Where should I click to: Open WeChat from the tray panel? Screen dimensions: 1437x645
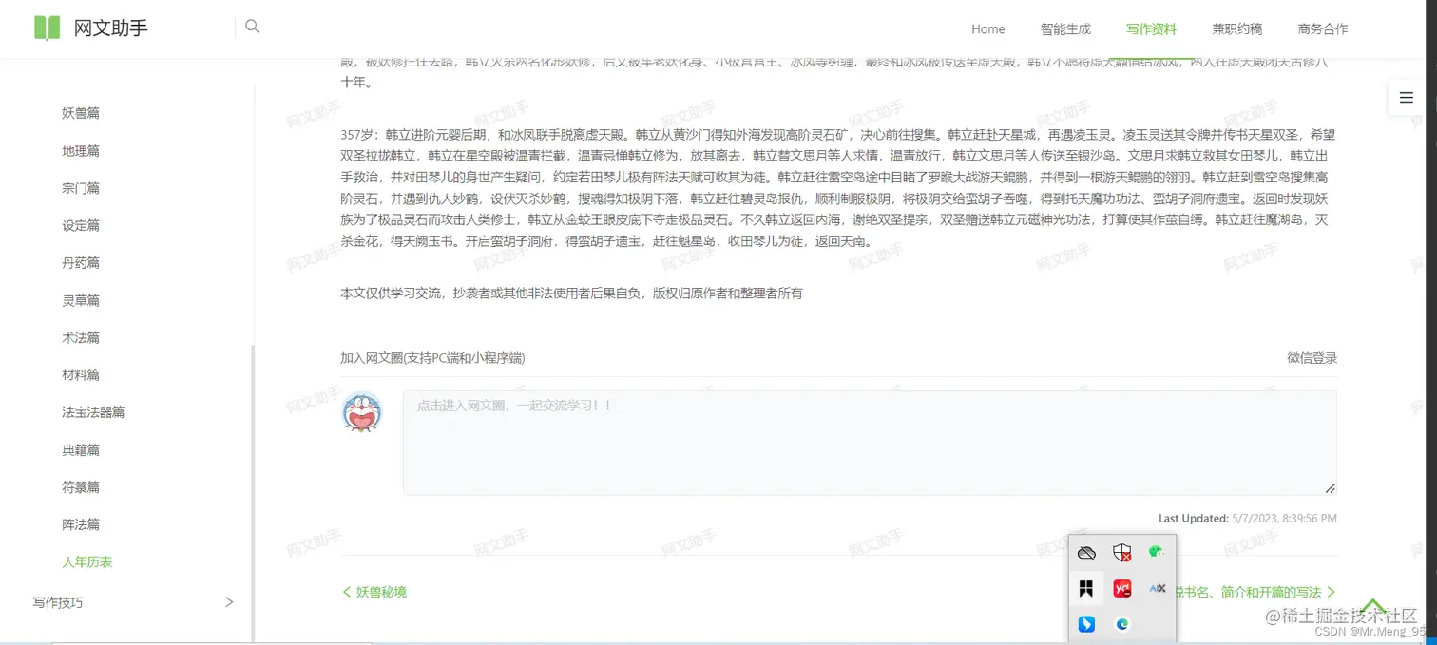tap(1156, 551)
